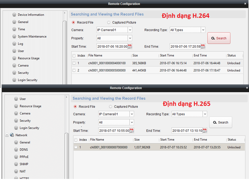Open calendar for 2018-07-06 16:20:00 start time
Screen dimensions: 249x181
pyautogui.click(x=130, y=47)
